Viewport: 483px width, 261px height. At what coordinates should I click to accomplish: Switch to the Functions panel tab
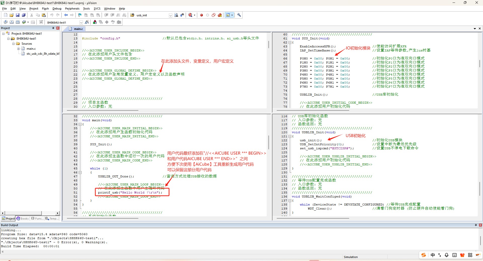click(x=37, y=219)
